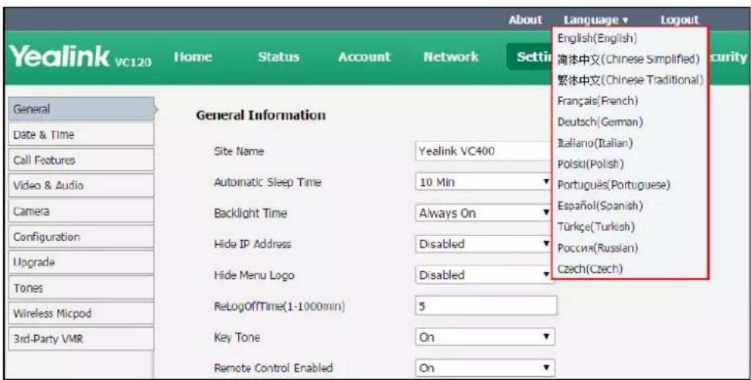
Task: Switch to the Account tab
Action: point(364,57)
